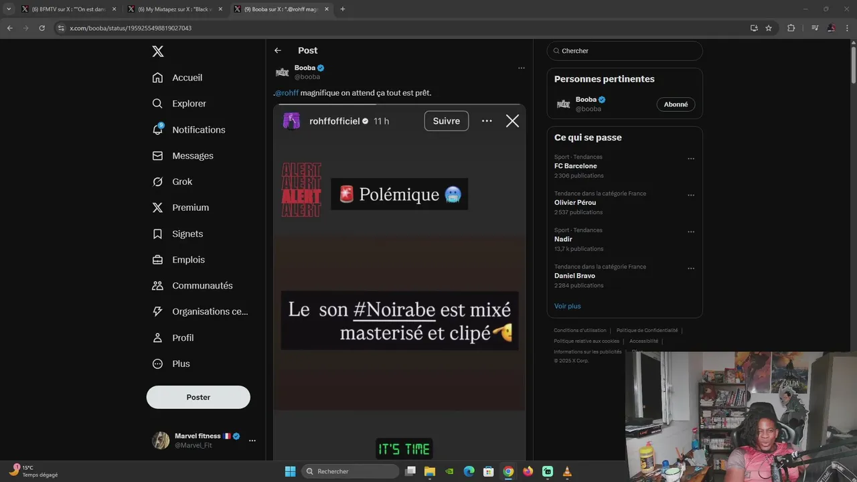The width and height of the screenshot is (857, 482).
Task: Open FC Barcelone trend options
Action: click(691, 159)
